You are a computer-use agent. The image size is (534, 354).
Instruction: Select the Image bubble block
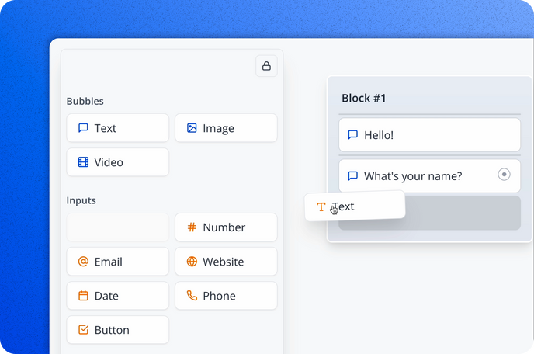(226, 128)
